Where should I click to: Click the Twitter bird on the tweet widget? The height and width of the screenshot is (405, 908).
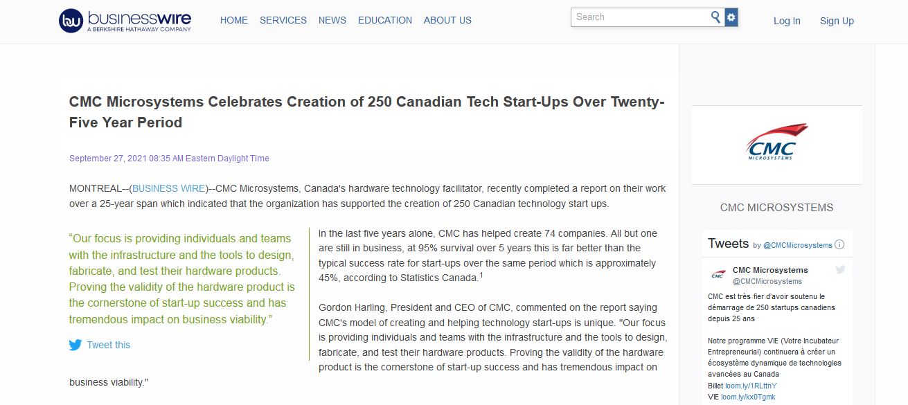point(840,269)
